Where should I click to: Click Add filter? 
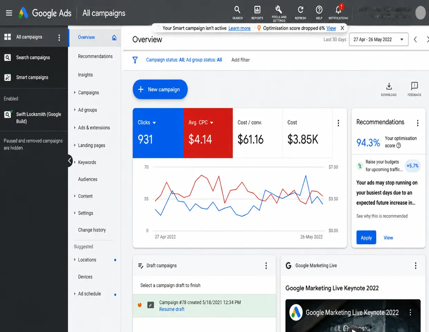point(240,60)
